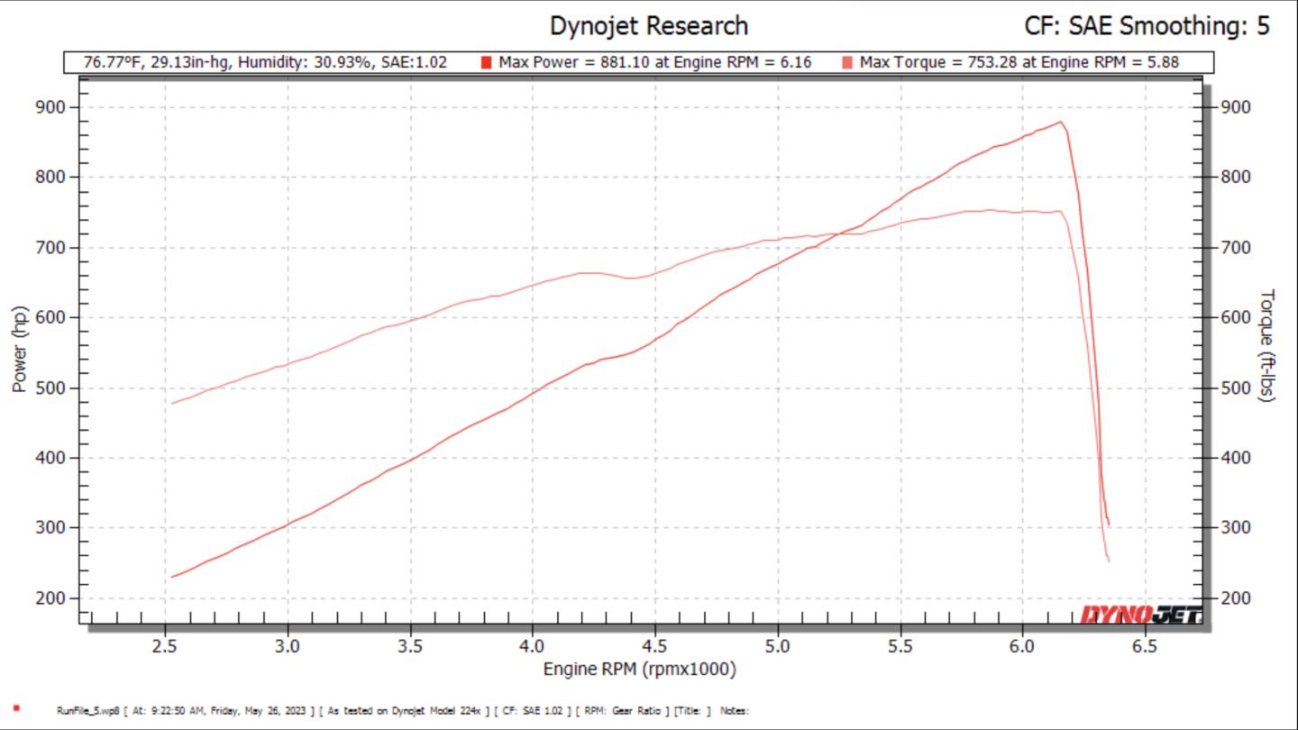Click the 'CF: SAE Smoothing: 5' label

coord(1147,26)
